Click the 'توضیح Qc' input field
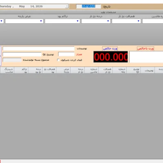This screenshot has height=163, width=163. 22,54
